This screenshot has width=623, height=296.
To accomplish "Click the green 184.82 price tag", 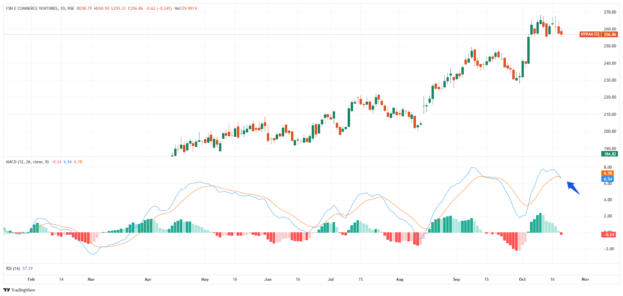I will (x=610, y=154).
